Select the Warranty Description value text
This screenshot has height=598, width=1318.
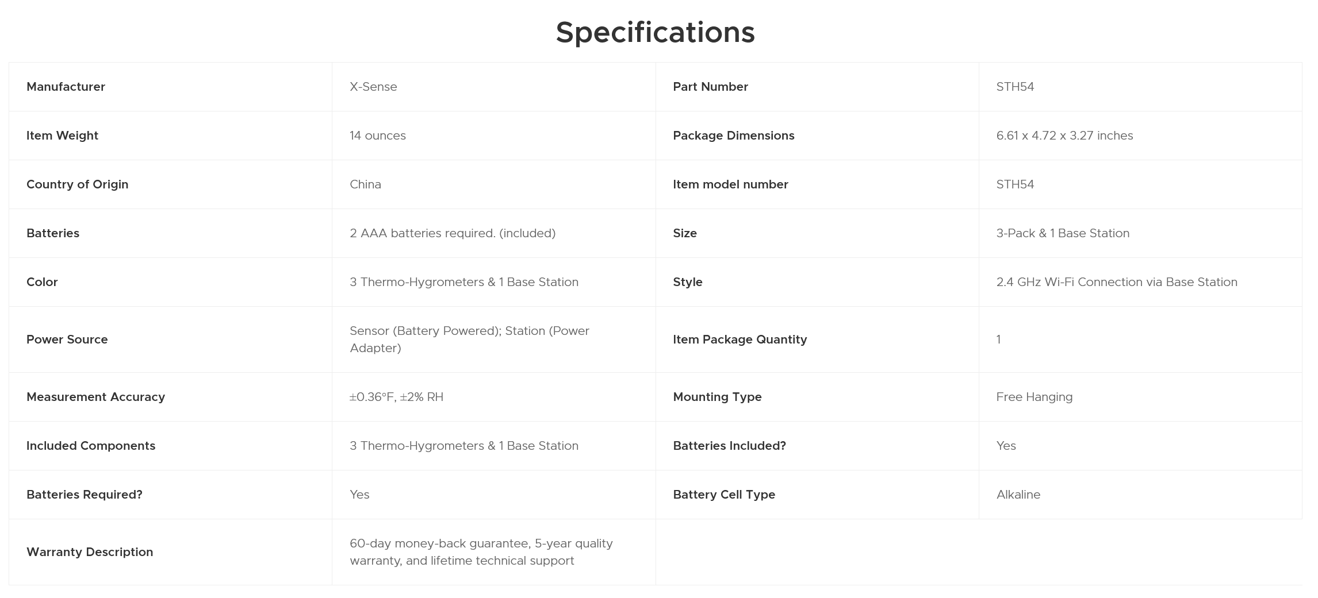point(481,552)
